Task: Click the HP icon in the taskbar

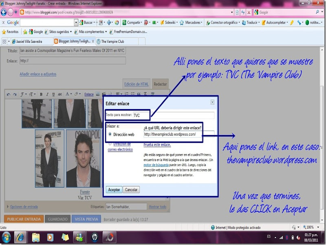Action: (x=95, y=237)
